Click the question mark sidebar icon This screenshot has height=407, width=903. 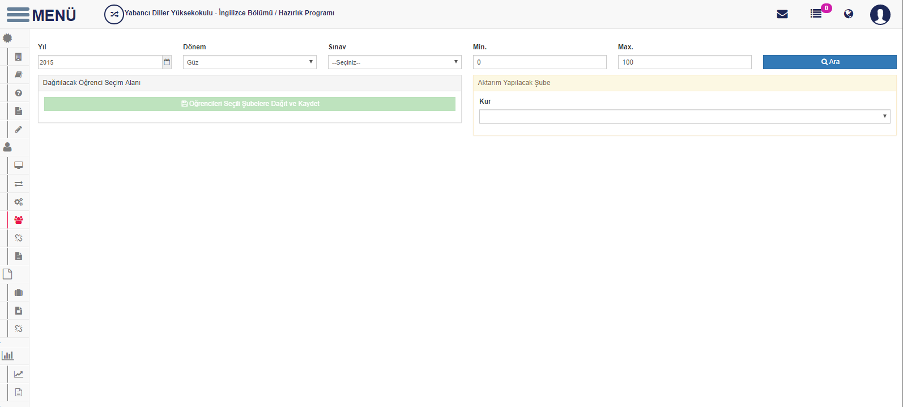[19, 93]
